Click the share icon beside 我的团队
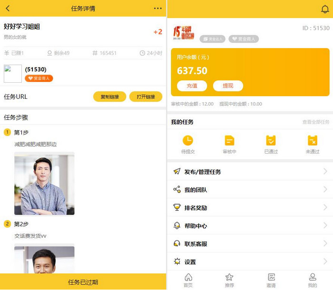333x290 pixels. (177, 189)
